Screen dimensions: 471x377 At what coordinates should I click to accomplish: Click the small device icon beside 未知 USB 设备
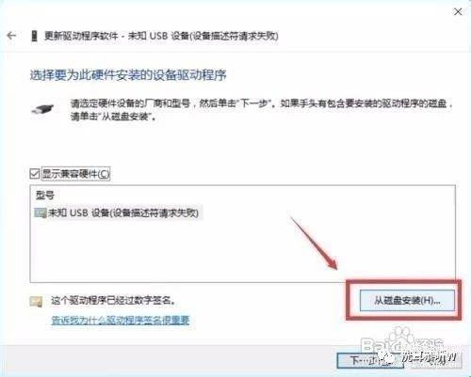41,213
